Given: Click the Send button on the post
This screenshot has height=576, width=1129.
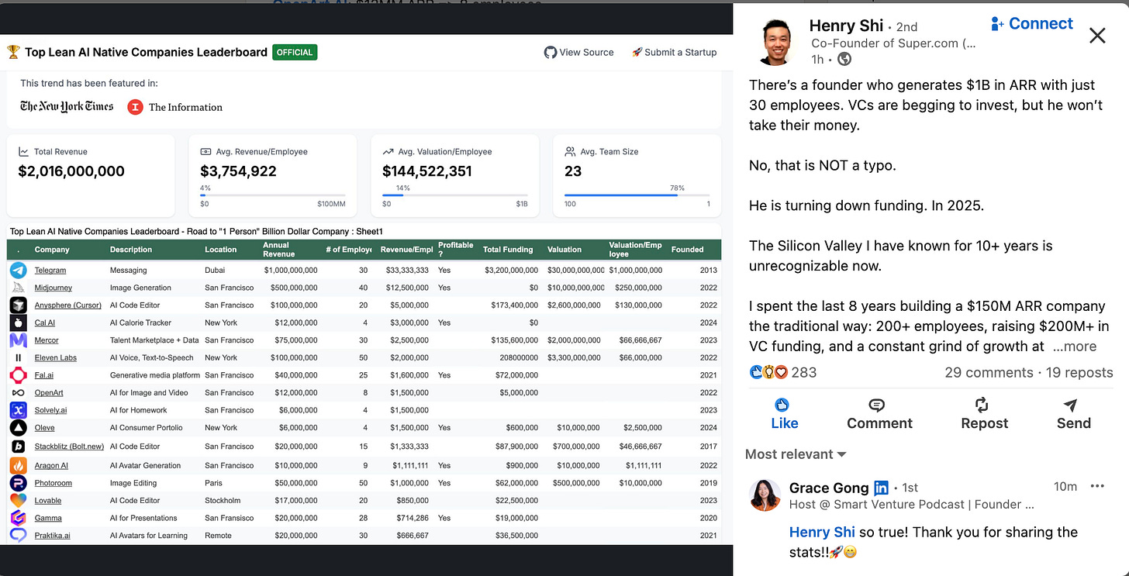Looking at the screenshot, I should (1074, 414).
